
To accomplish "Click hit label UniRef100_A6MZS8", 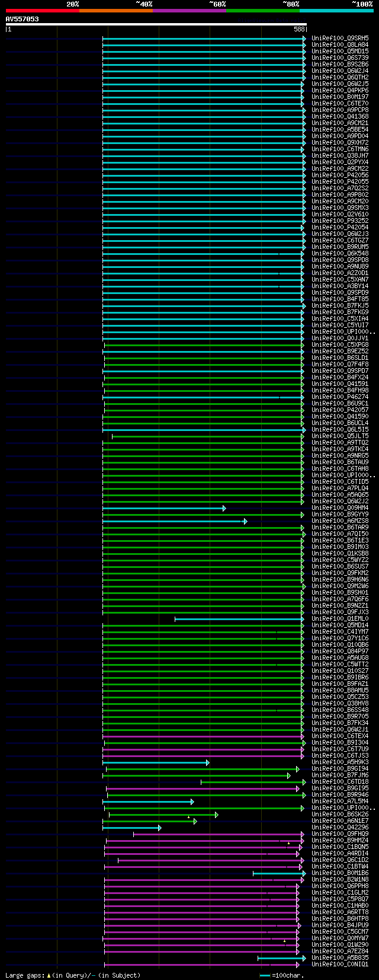I will (x=340, y=521).
